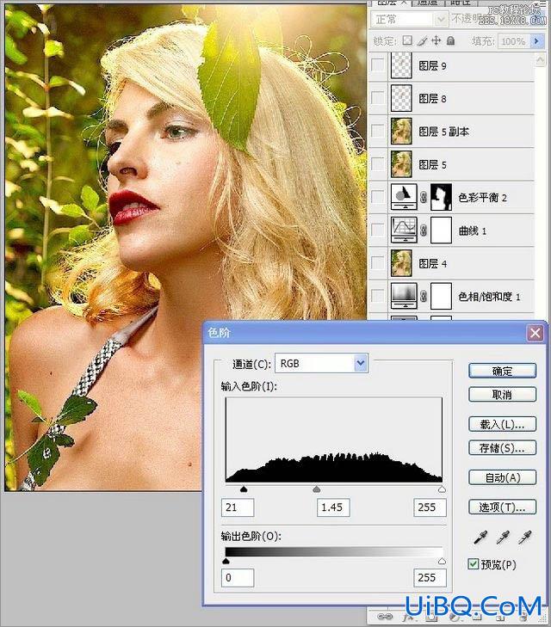The height and width of the screenshot is (627, 551).
Task: Select the 色相/饱和度 1 layer mask thumbnail
Action: click(441, 297)
